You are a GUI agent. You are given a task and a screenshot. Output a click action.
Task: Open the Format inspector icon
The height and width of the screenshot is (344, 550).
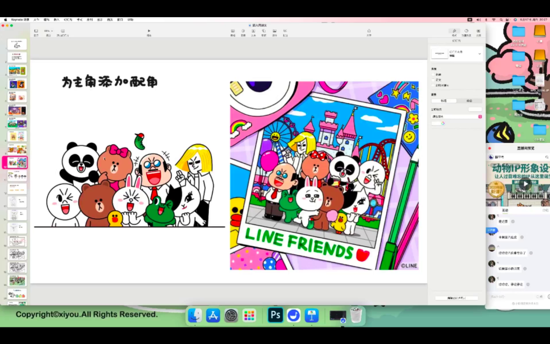[x=454, y=31]
